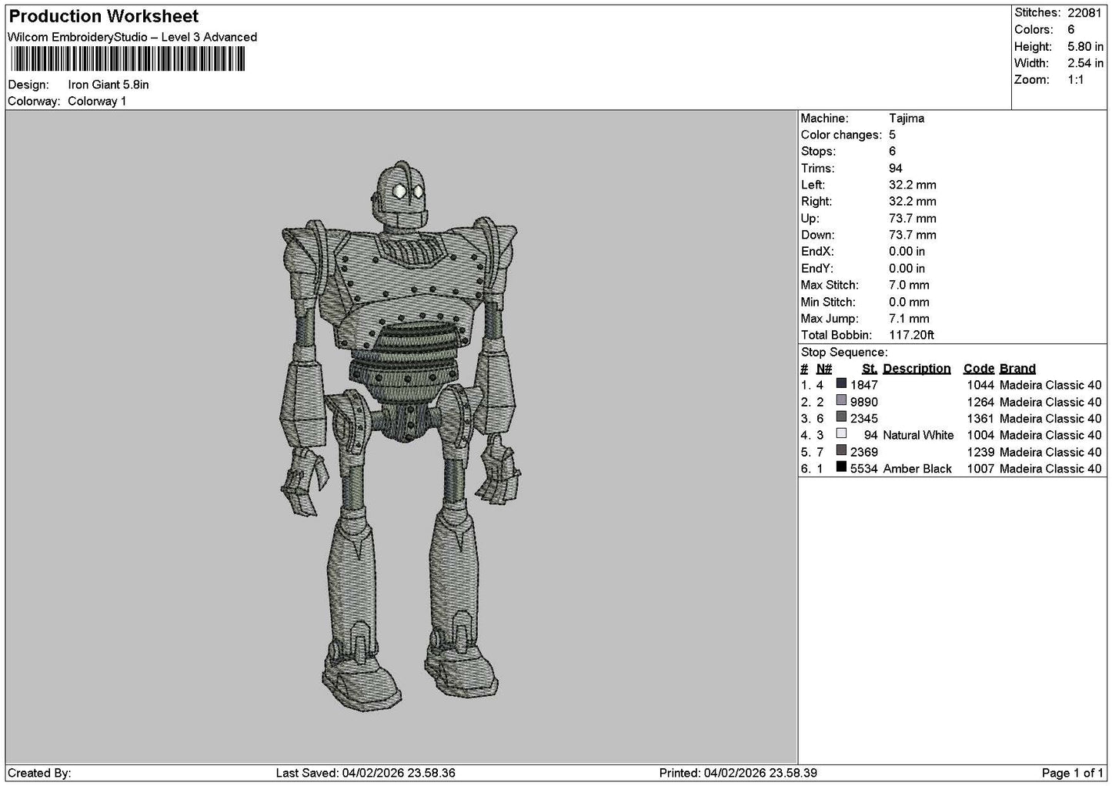This screenshot has height=786, width=1112.
Task: Click the Min Stitch value '0.0 mm'
Action: click(910, 302)
